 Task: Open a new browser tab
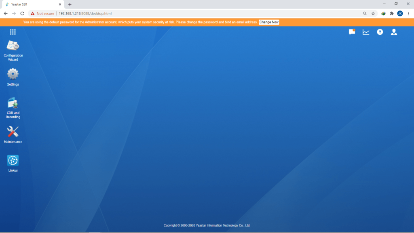click(x=70, y=4)
